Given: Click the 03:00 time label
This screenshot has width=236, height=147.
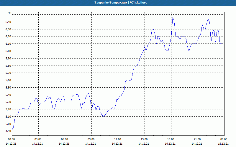Looking at the screenshot, I should click(38, 139).
